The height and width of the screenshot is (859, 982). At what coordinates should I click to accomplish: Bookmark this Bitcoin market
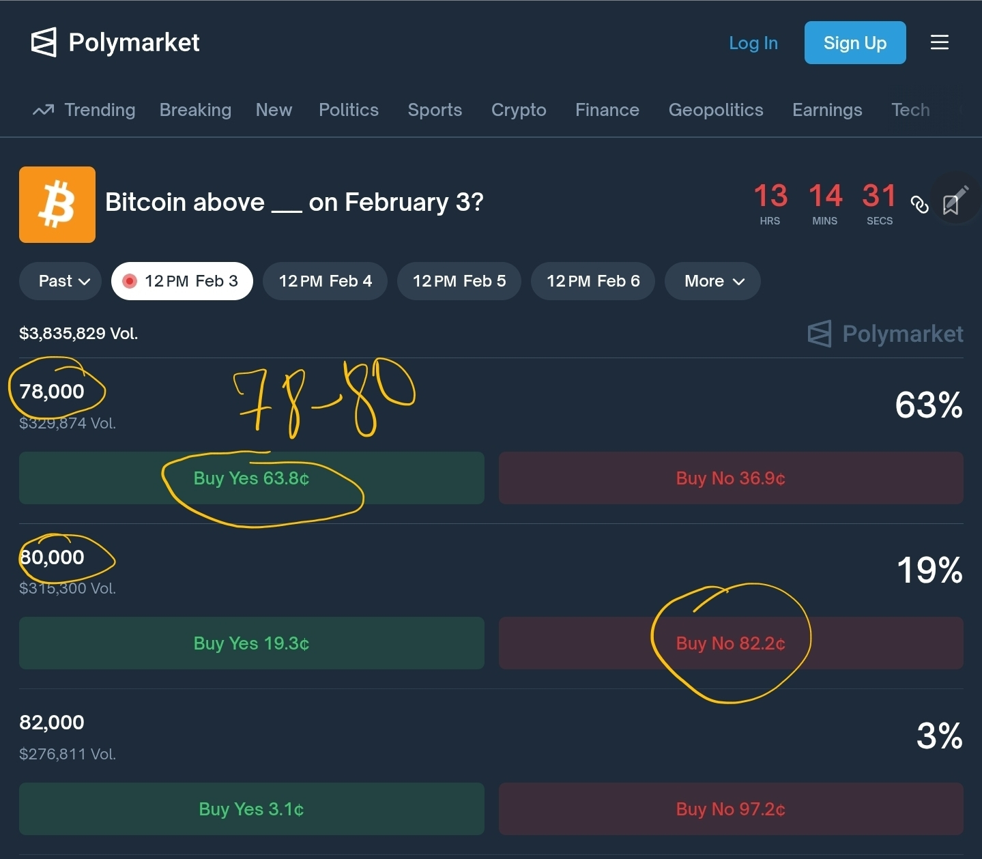pos(951,204)
